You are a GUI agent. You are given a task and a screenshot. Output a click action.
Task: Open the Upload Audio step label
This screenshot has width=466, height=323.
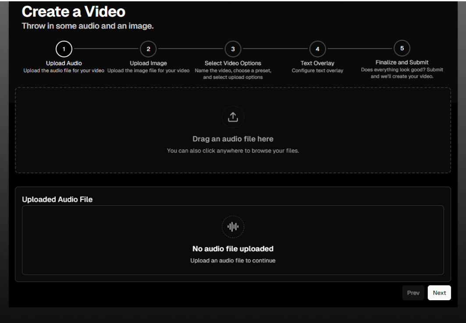[x=64, y=63]
